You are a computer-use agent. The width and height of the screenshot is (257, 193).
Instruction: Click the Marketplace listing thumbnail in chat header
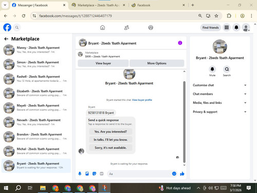click(80, 54)
